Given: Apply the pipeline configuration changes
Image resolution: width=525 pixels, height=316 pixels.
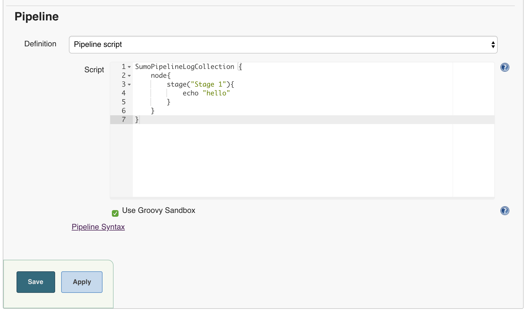Looking at the screenshot, I should point(82,282).
